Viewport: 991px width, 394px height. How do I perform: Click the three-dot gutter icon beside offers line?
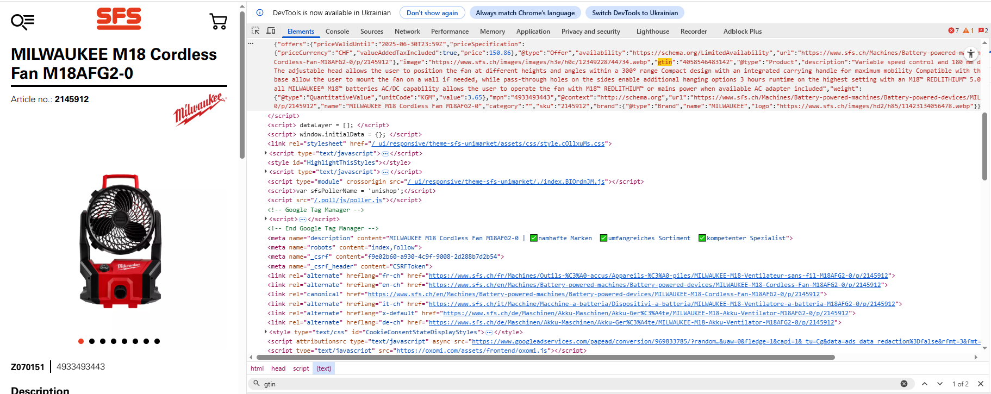click(x=251, y=43)
